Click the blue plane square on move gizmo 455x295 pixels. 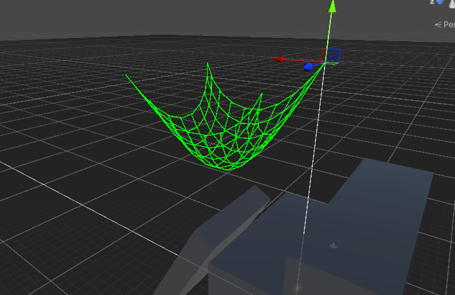coord(334,55)
